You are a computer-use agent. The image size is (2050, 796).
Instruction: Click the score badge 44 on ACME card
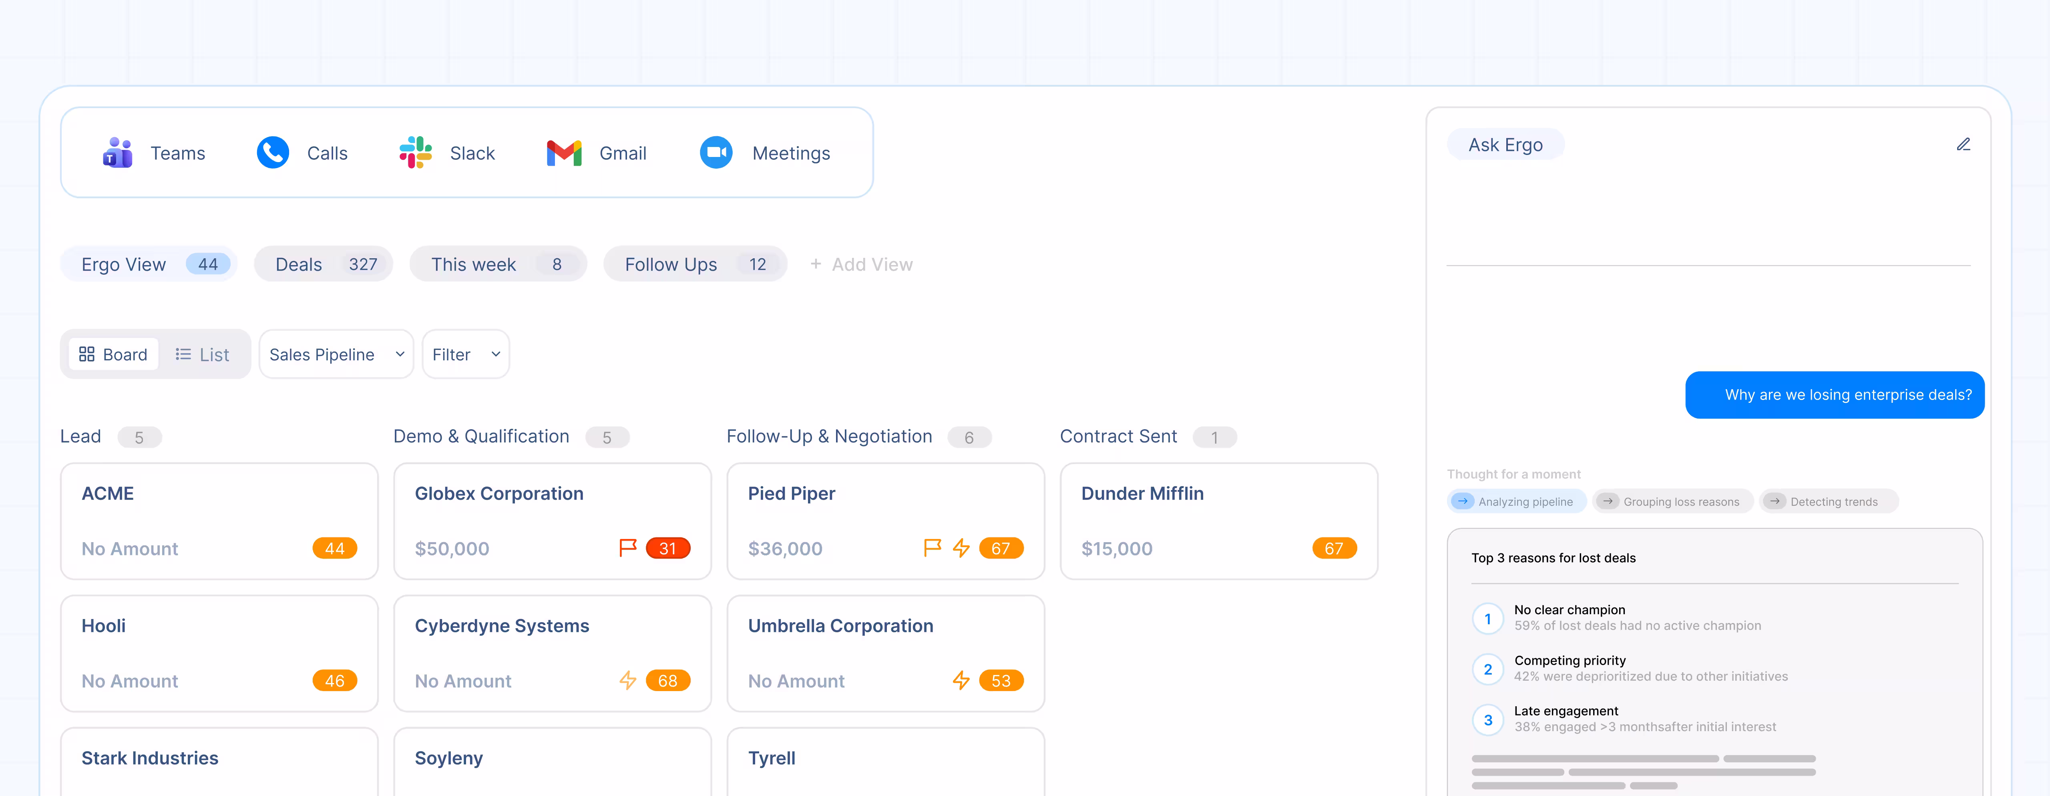click(x=335, y=549)
